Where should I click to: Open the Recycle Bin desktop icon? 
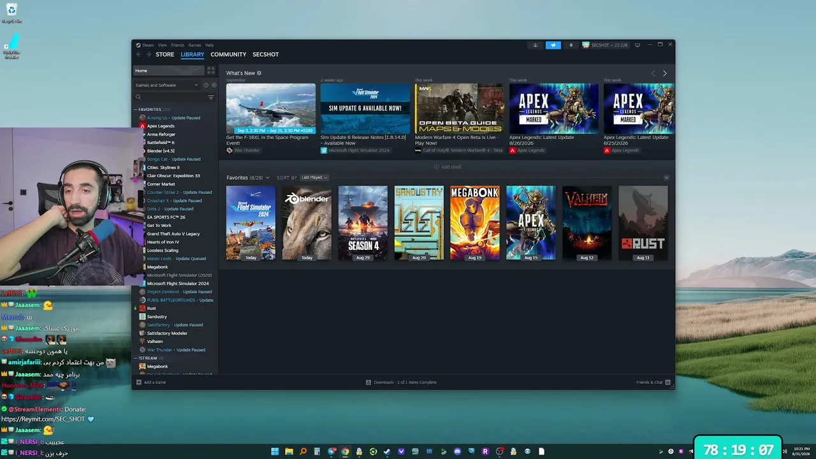coord(11,13)
